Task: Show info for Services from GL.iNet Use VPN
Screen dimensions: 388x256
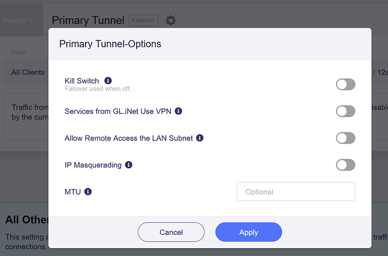Action: [x=179, y=111]
